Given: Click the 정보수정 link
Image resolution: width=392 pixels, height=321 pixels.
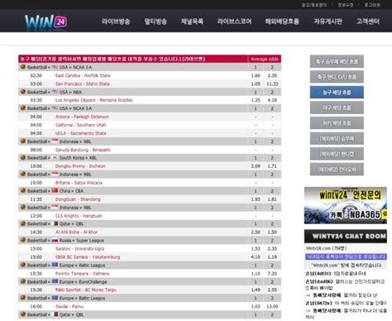Looking at the screenshot, I should 346,5.
